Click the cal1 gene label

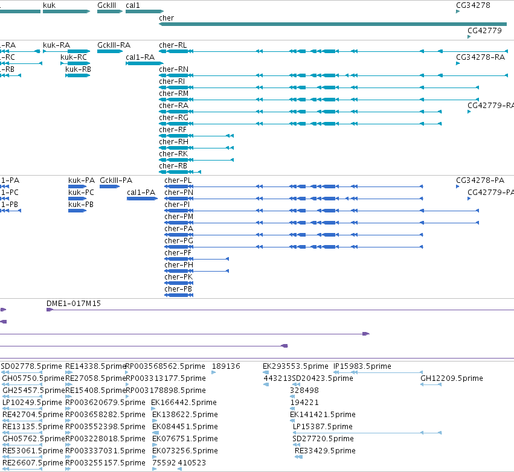[x=133, y=5]
